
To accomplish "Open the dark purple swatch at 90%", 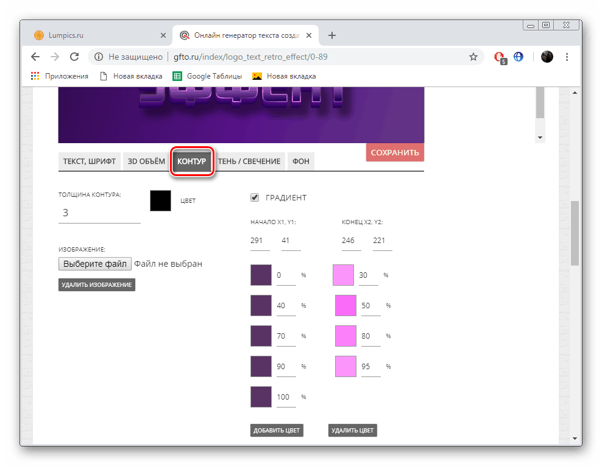I will tap(261, 366).
